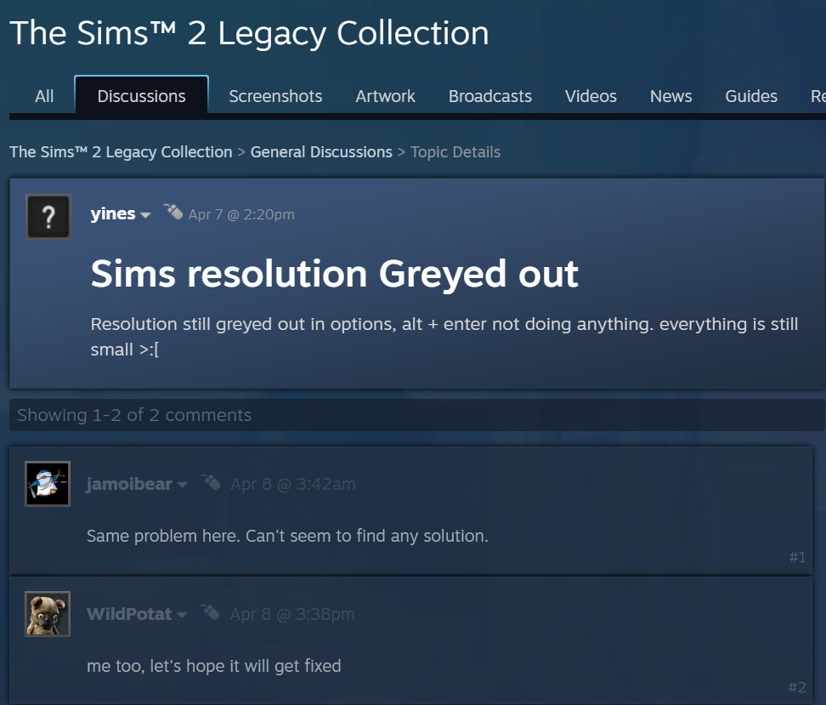Click the #1 comment permalink

coord(797,557)
